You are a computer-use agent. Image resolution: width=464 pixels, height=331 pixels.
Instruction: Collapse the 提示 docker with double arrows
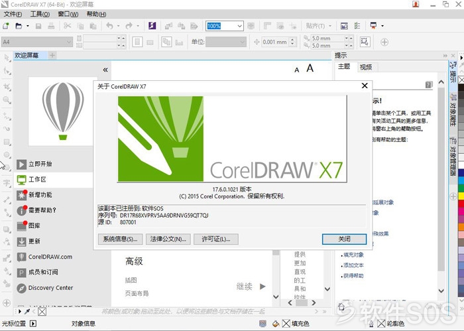point(445,56)
